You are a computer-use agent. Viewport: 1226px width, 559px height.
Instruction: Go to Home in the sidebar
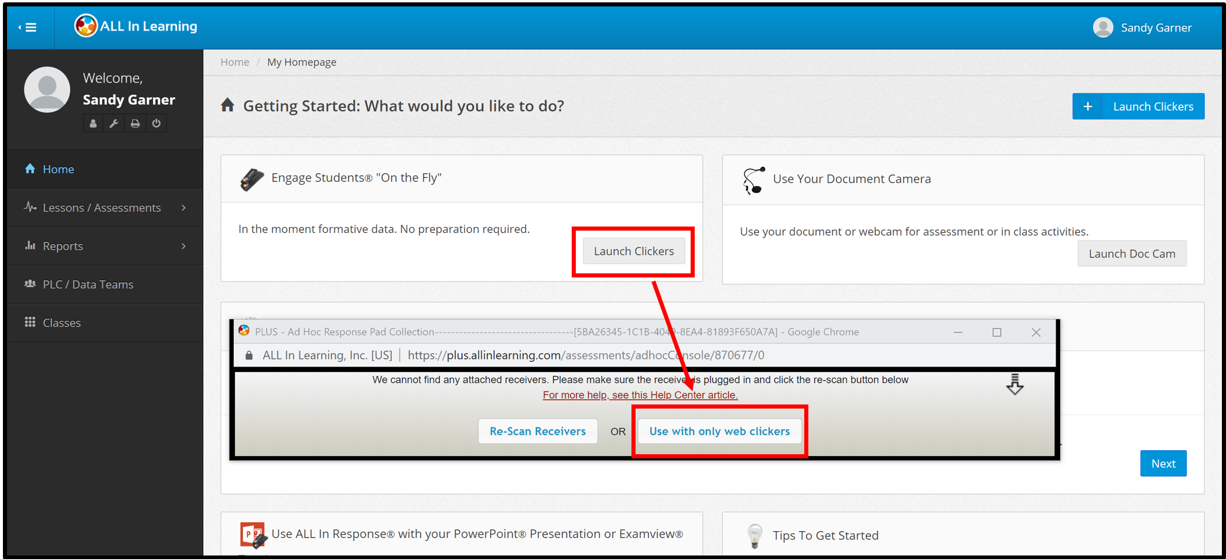pos(58,169)
